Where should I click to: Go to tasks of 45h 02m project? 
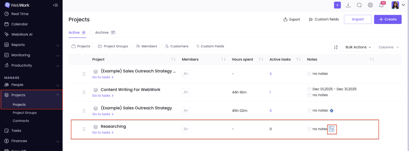tap(103, 114)
